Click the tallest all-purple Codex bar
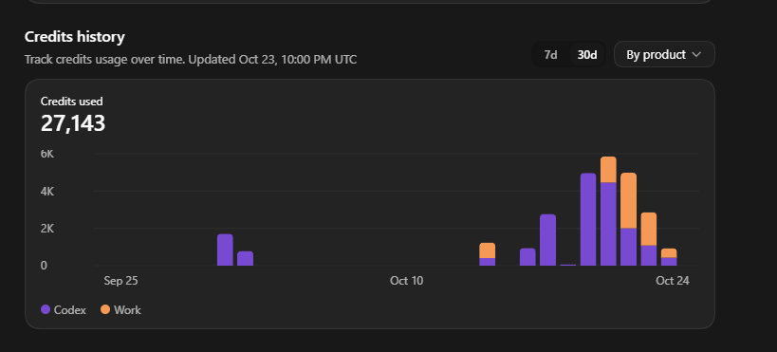The height and width of the screenshot is (352, 777). point(588,219)
